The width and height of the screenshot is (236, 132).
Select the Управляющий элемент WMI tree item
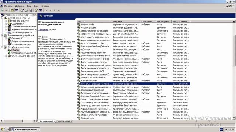[x=24, y=53]
